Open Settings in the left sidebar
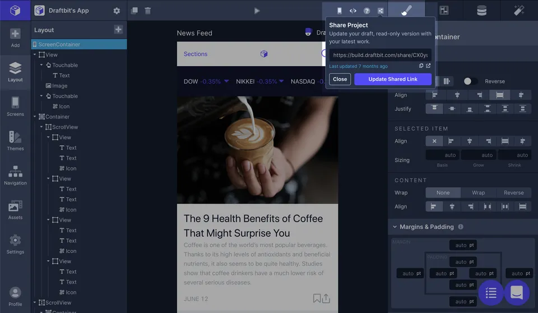 point(15,244)
